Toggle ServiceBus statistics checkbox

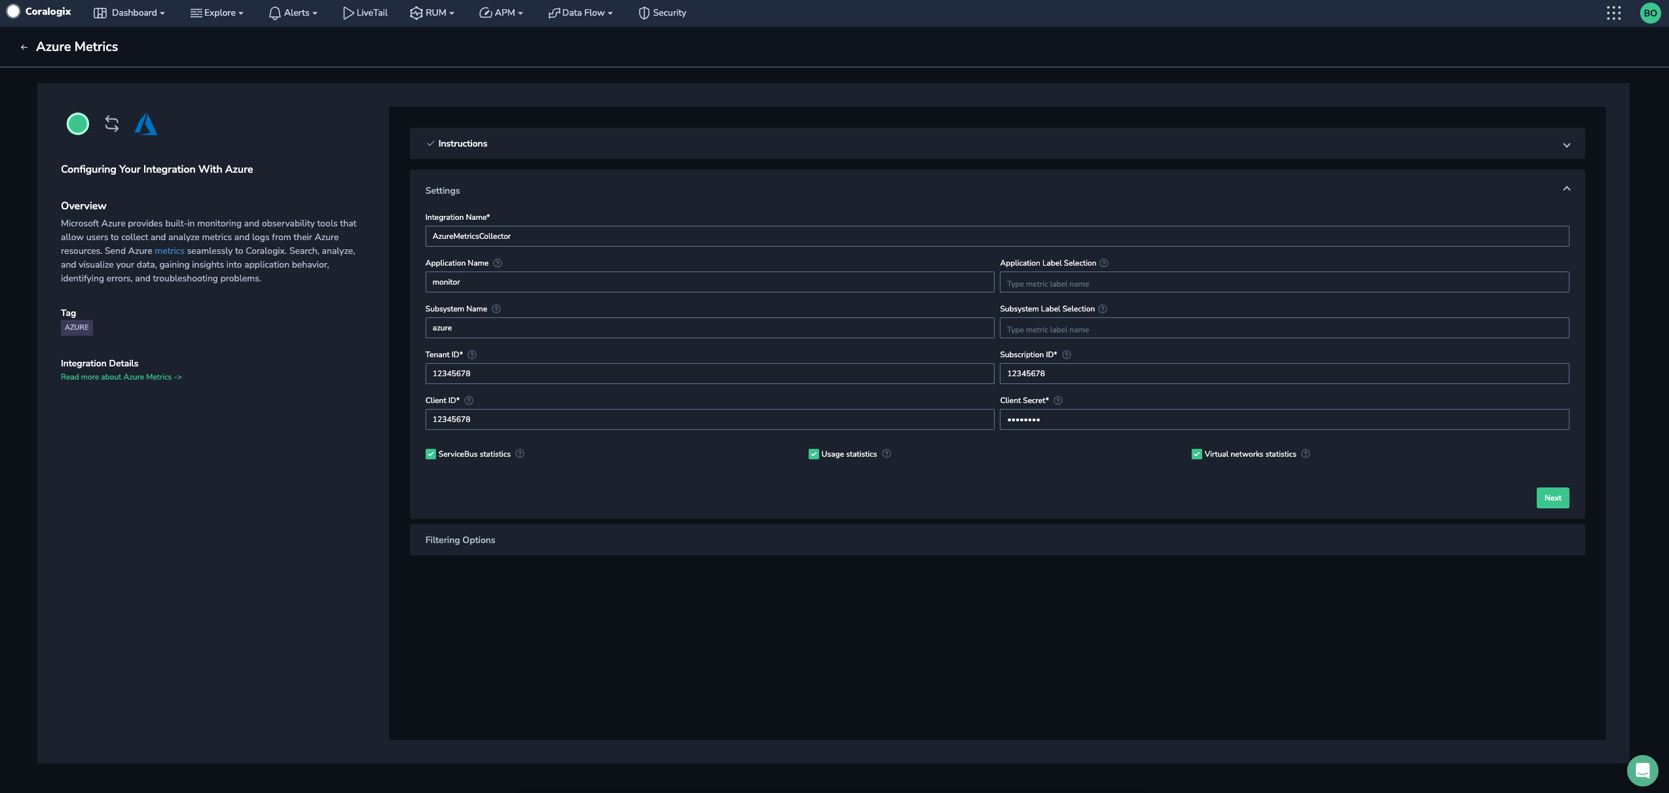pyautogui.click(x=431, y=454)
